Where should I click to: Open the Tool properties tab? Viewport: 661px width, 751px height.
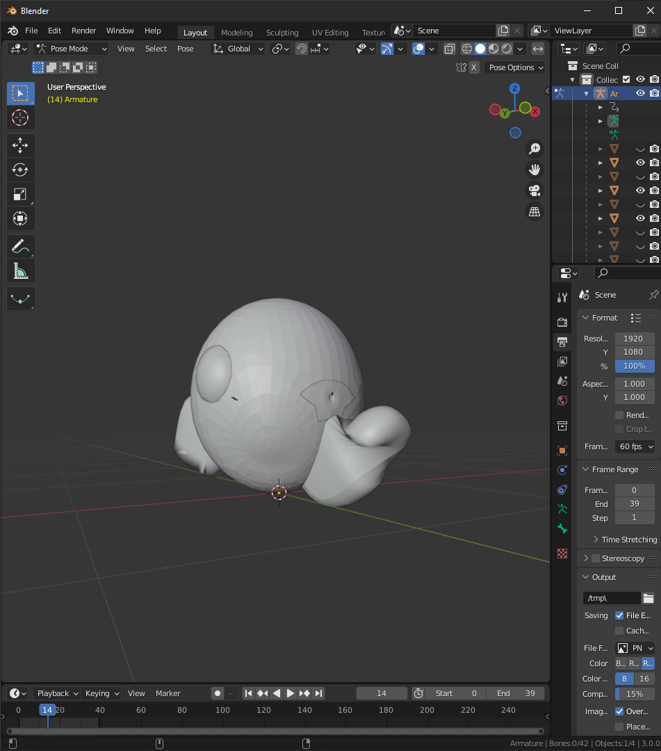click(562, 298)
